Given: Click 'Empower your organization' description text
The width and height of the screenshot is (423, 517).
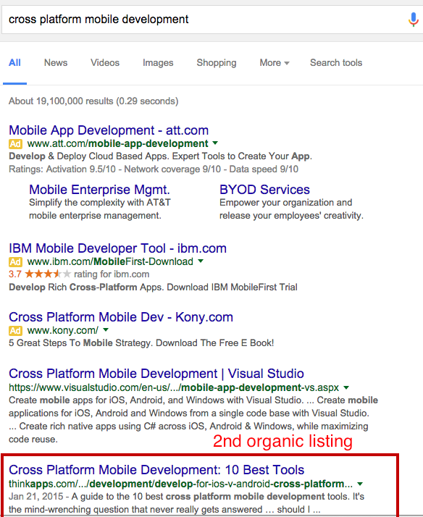Looking at the screenshot, I should coord(291,209).
